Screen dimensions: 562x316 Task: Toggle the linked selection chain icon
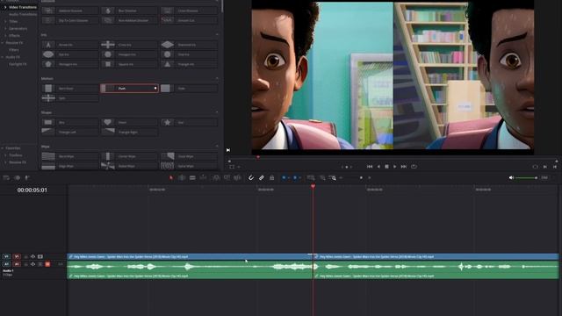point(262,177)
